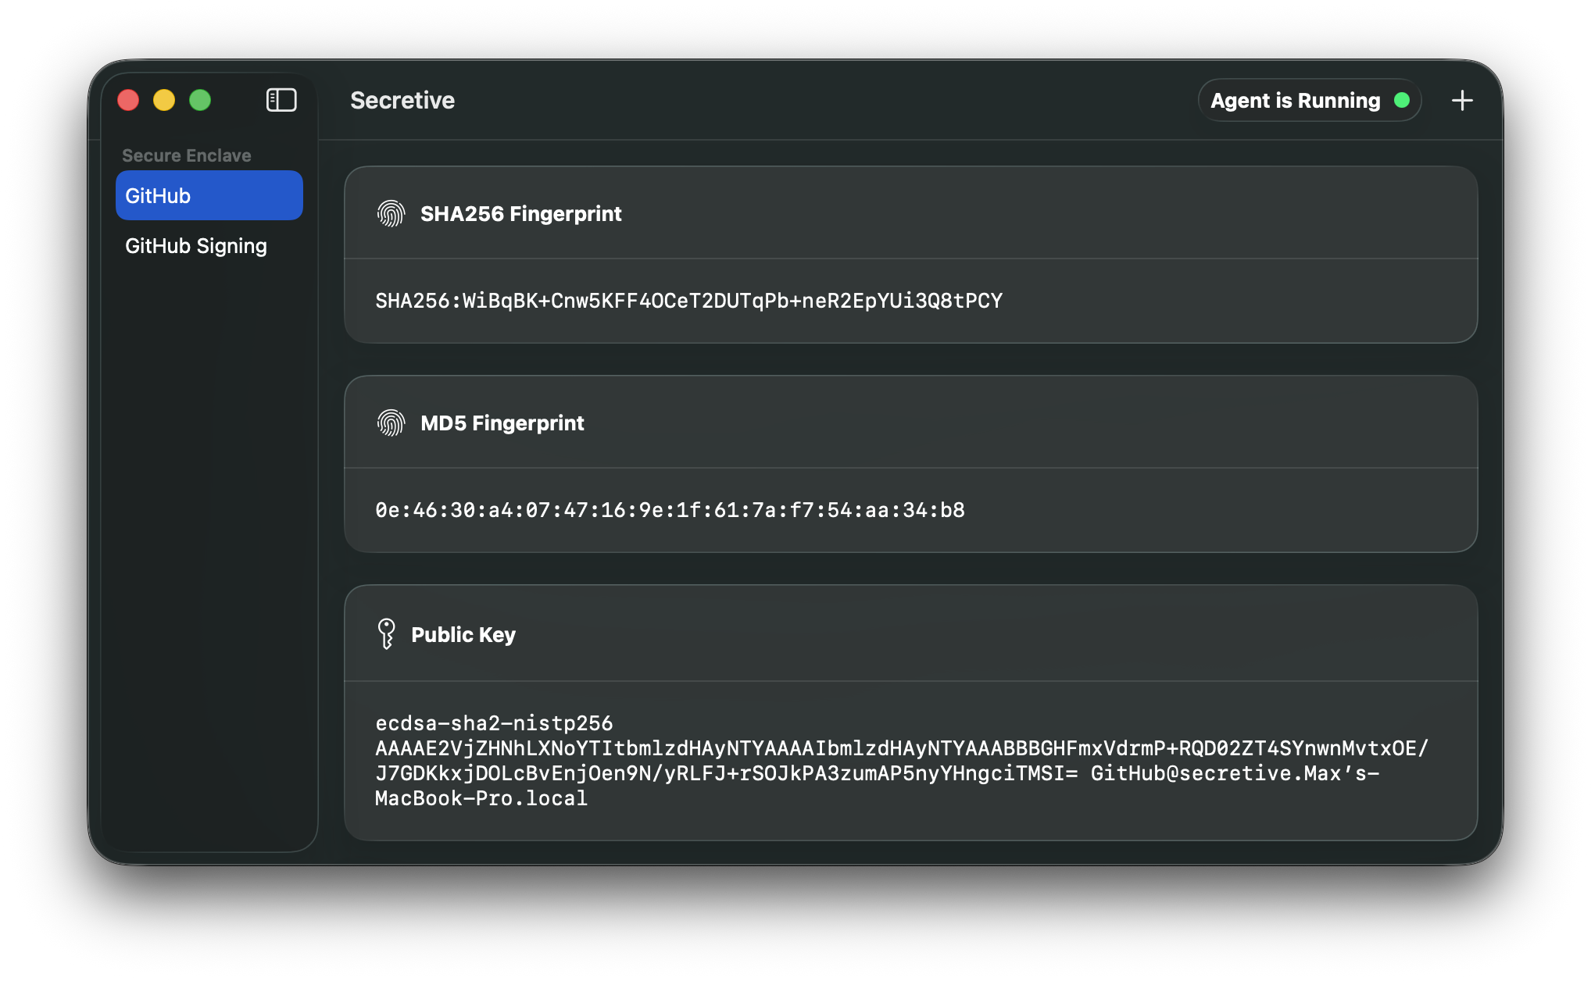
Task: Click the SHA256 fingerprint value text
Action: pyautogui.click(x=688, y=301)
